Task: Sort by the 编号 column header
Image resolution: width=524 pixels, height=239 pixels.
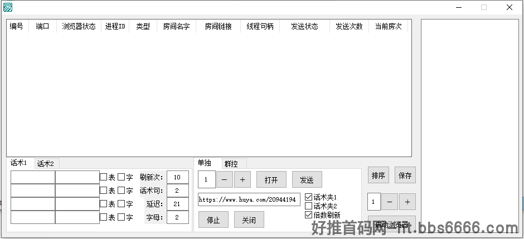Action: [17, 26]
